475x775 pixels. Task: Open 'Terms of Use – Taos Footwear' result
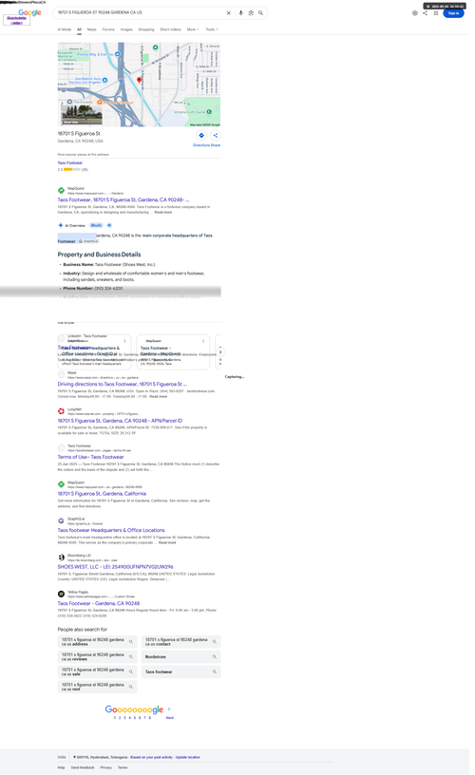[90, 457]
